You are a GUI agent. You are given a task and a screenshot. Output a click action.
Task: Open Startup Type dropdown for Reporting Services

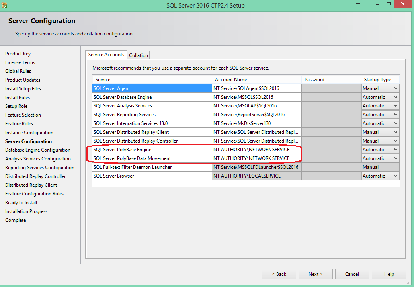click(396, 115)
